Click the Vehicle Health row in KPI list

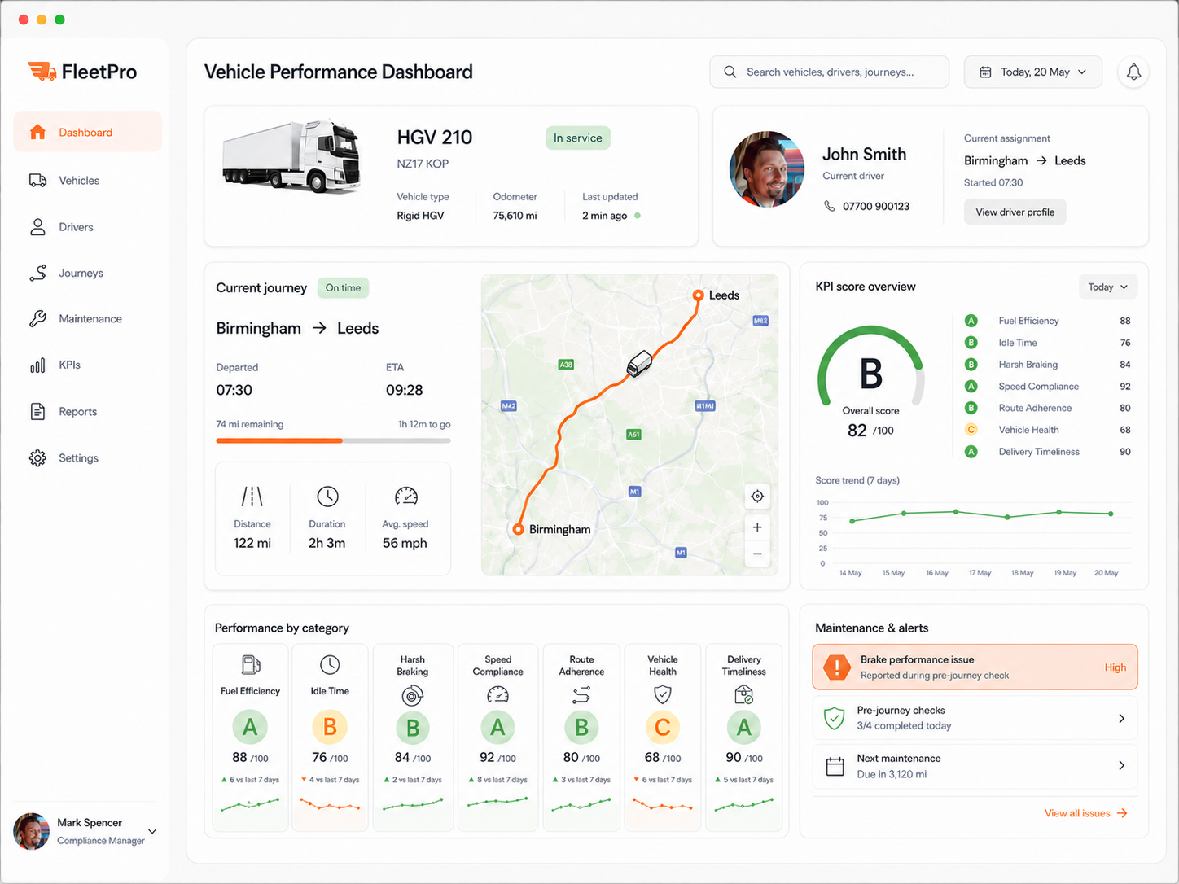tap(1048, 430)
